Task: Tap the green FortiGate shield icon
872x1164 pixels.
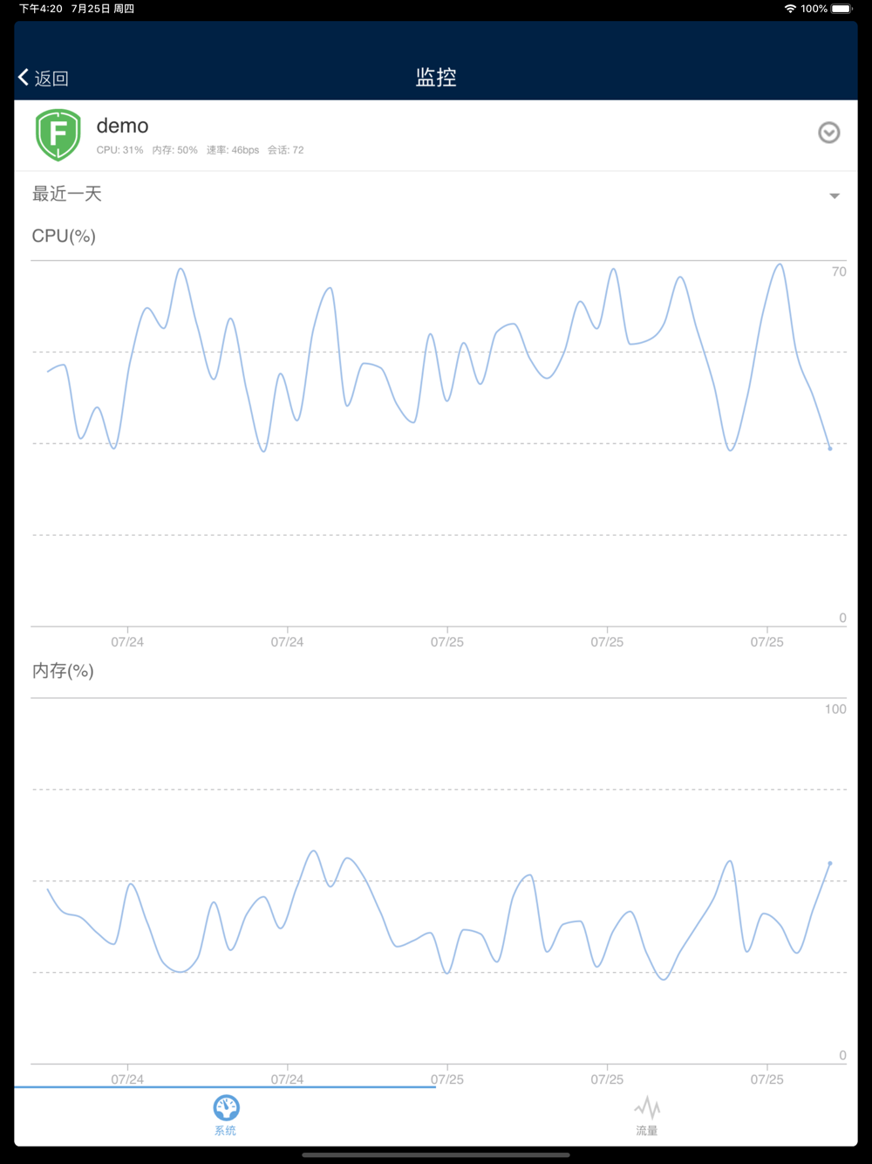Action: pyautogui.click(x=58, y=134)
